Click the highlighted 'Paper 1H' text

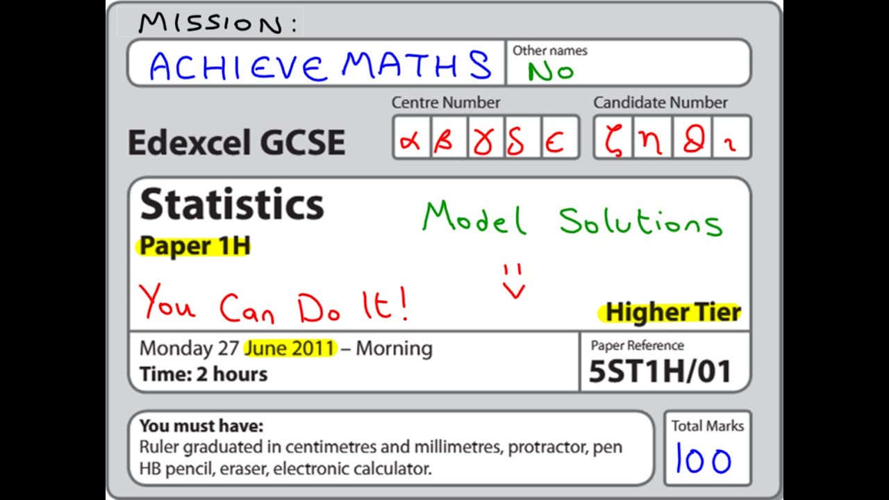click(x=194, y=246)
